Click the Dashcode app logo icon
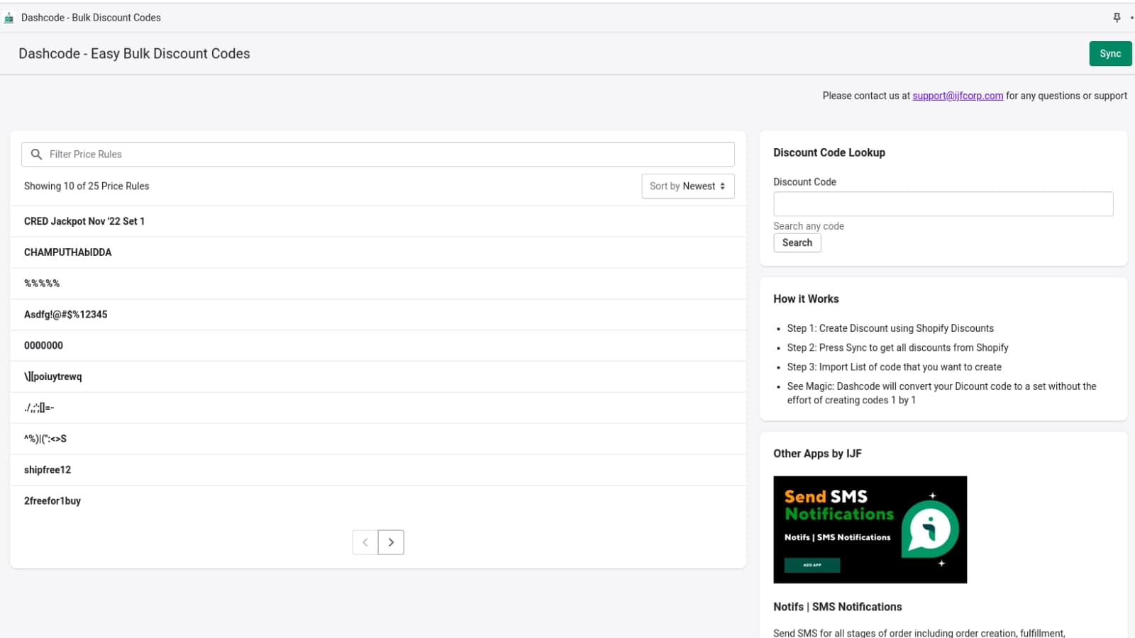Viewport: 1135px width, 638px height. coord(9,17)
